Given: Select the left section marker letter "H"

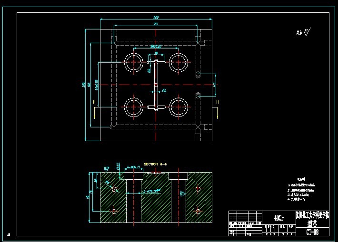Looking at the screenshot, I should (x=94, y=102).
